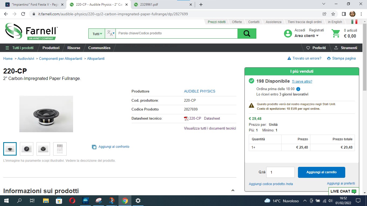Open Tieni traccia degli ordini link

(x=305, y=22)
